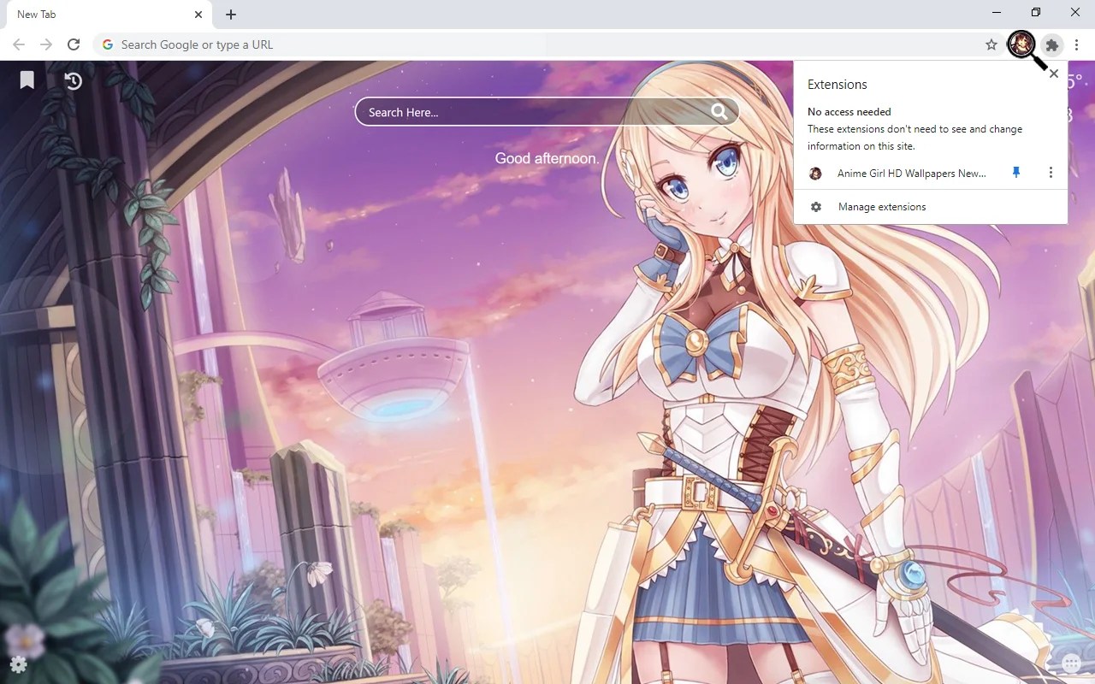
Task: Close the New Tab tab
Action: [x=198, y=15]
